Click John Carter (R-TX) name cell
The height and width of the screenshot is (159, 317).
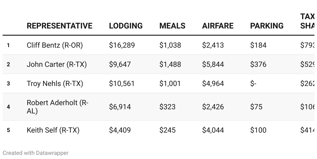57,64
